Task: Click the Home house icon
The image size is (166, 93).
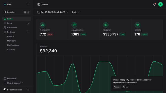Action: [x=5, y=19]
